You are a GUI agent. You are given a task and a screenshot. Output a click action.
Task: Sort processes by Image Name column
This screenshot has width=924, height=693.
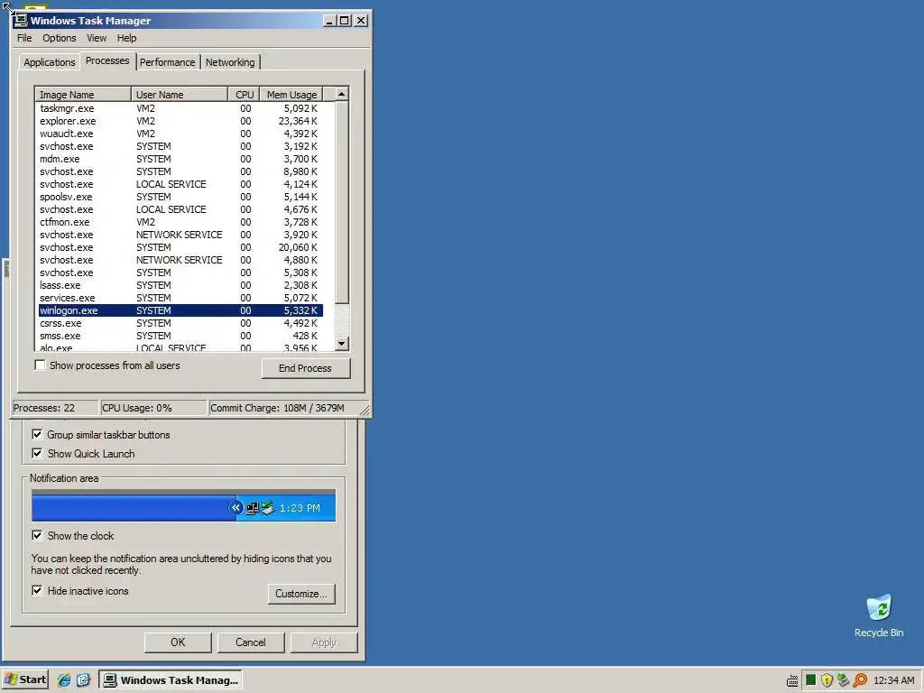(83, 95)
